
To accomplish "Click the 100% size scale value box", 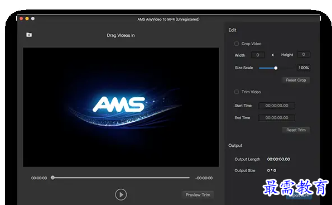I will [x=304, y=68].
